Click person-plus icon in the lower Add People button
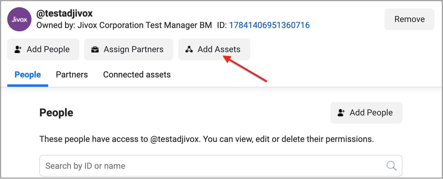 click(341, 113)
